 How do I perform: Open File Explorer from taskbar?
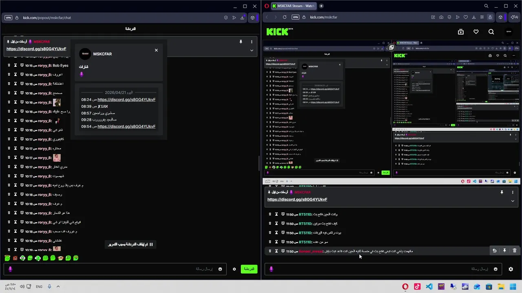tap(501, 286)
